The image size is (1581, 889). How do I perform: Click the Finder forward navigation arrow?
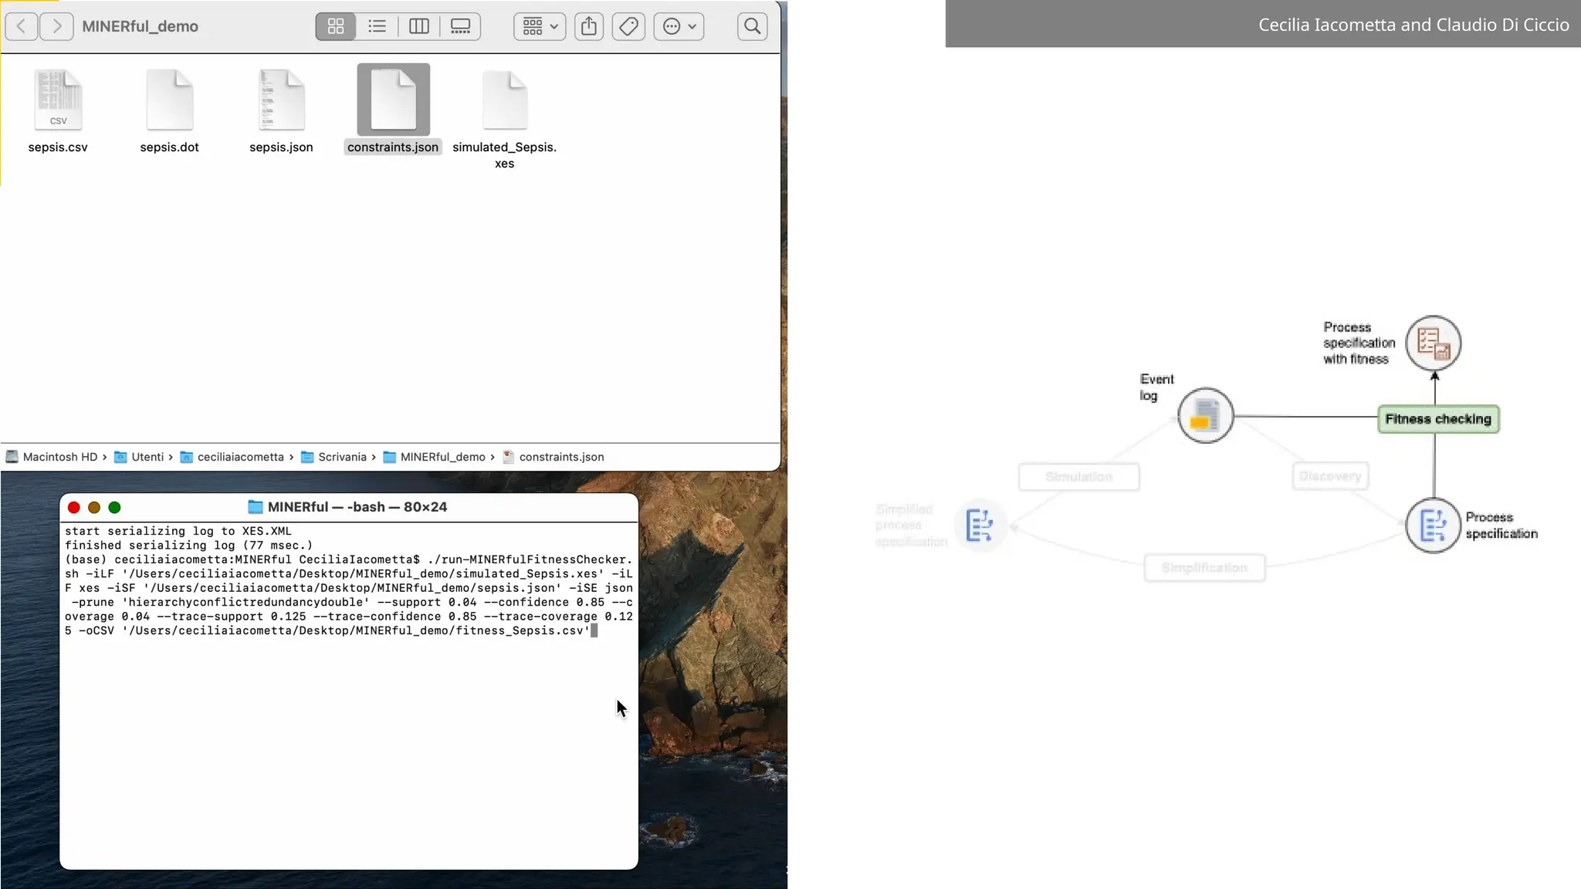point(56,26)
